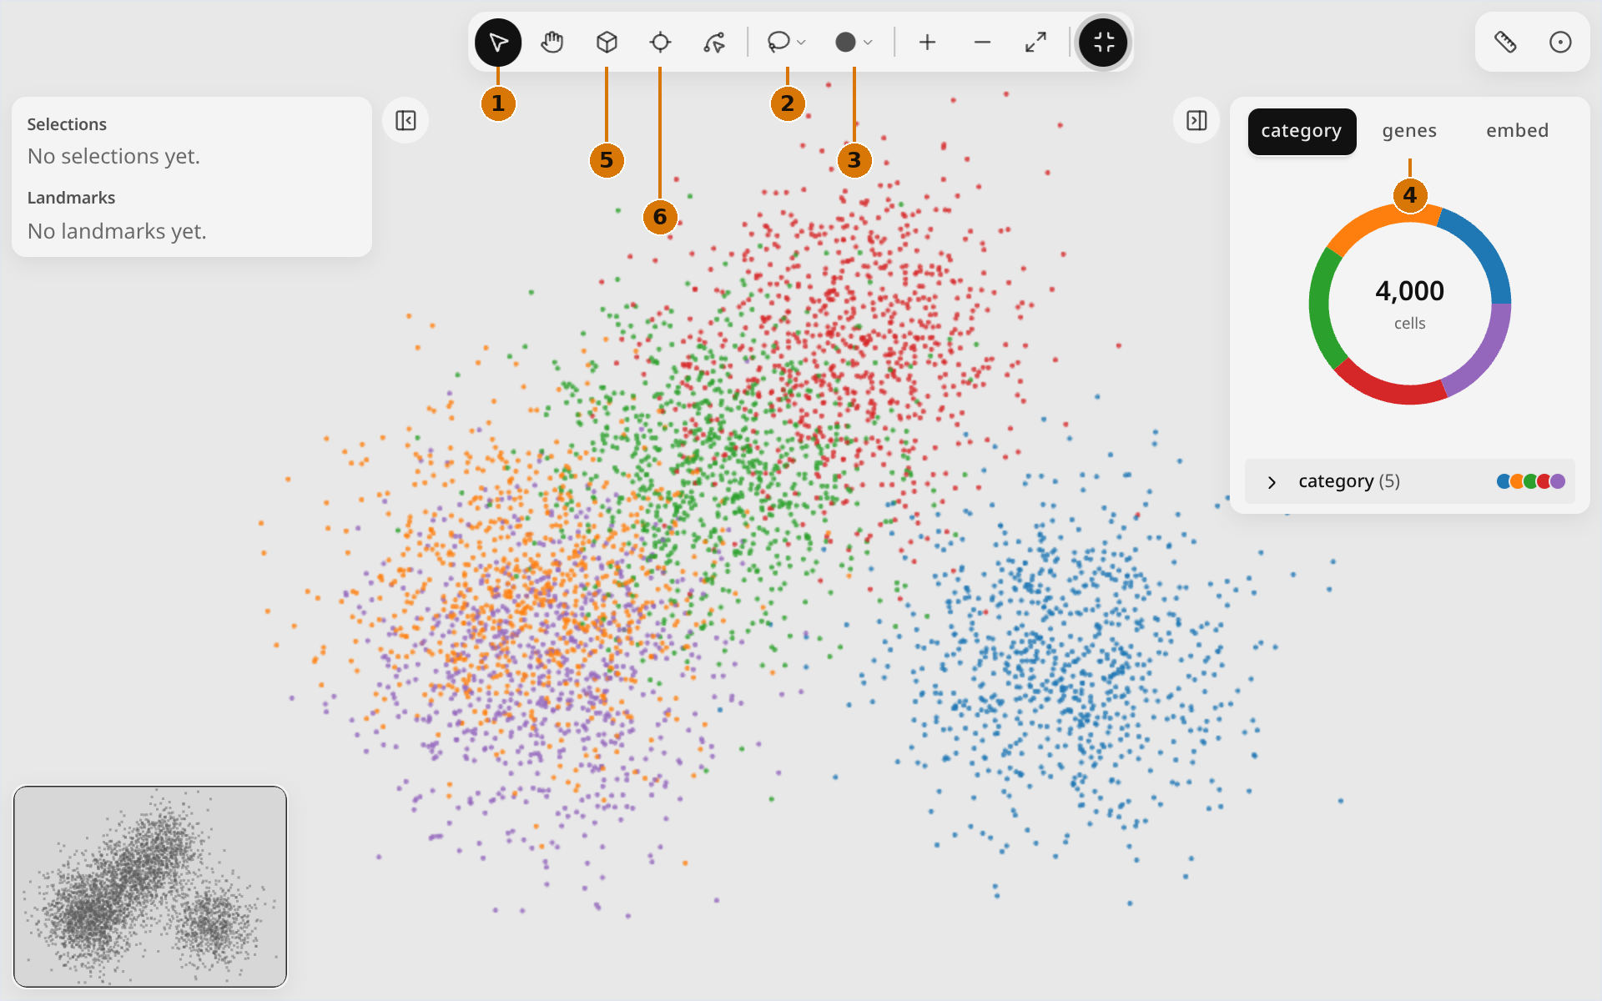The width and height of the screenshot is (1602, 1001).
Task: Switch to the genes tab
Action: pyautogui.click(x=1409, y=131)
